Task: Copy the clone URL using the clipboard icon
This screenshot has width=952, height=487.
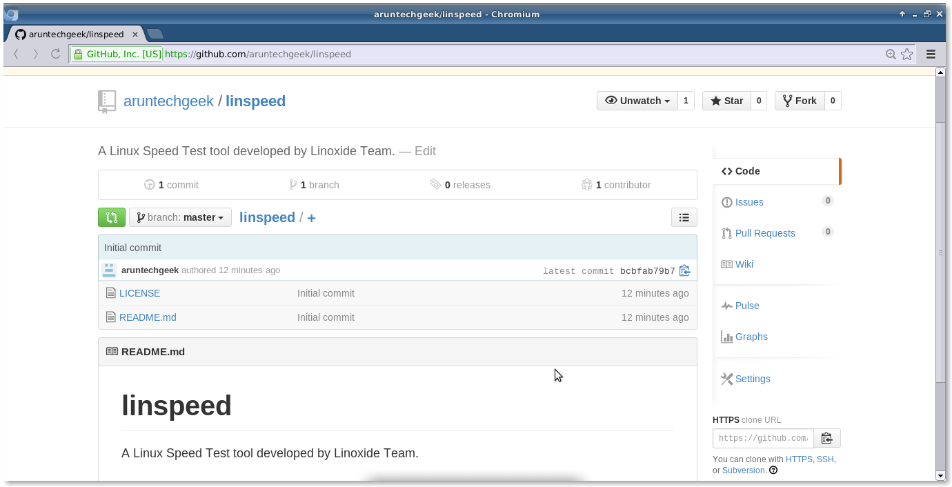Action: 826,437
